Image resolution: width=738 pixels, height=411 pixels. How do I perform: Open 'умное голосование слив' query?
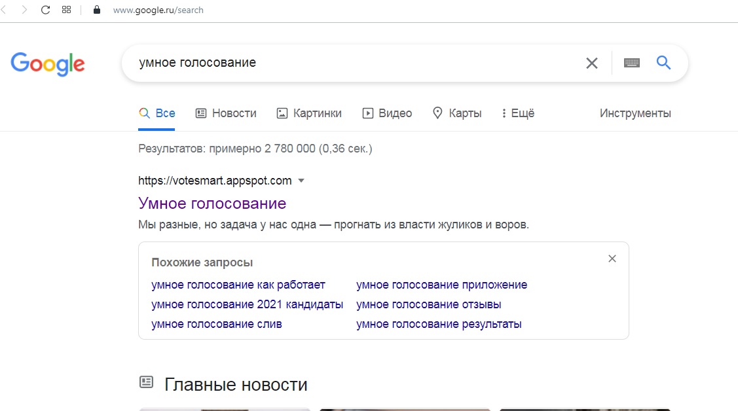(217, 325)
